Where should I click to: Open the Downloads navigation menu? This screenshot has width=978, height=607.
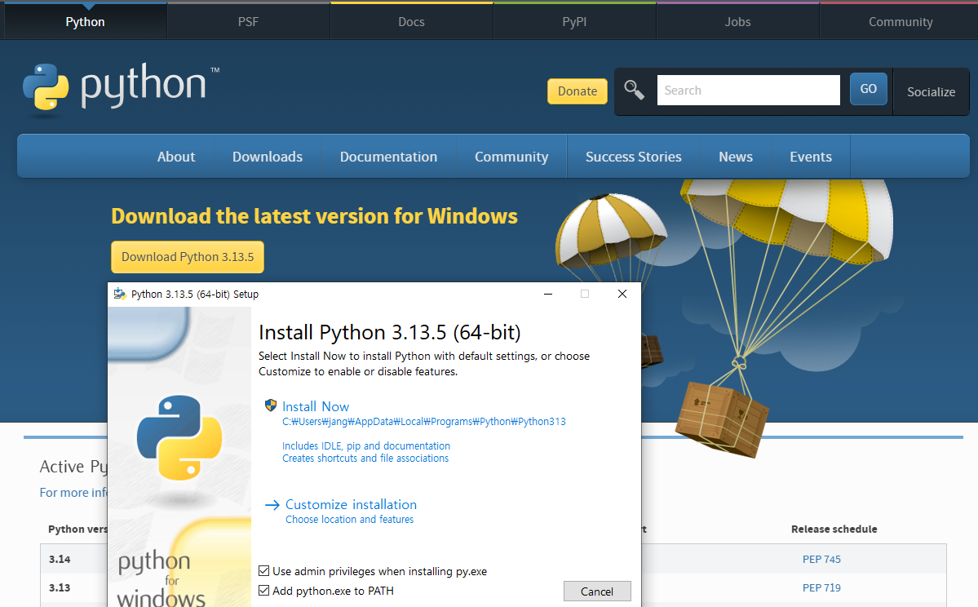pyautogui.click(x=268, y=157)
